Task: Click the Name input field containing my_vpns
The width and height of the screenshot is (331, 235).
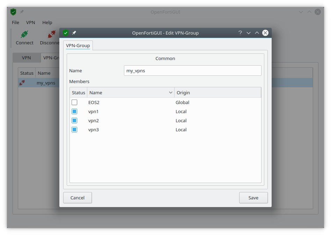Action: [192, 71]
